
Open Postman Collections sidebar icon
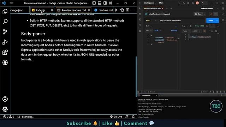140,14
